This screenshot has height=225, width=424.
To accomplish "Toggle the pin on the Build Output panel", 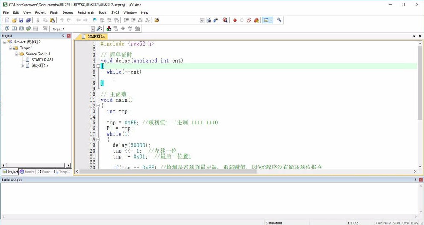I will pyautogui.click(x=415, y=179).
